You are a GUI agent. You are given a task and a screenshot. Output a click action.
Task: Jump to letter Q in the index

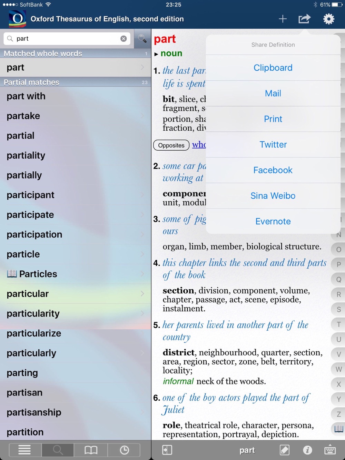tap(339, 280)
